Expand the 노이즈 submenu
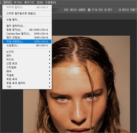Viewport: 137px width, 133px height. pyautogui.click(x=27, y=52)
